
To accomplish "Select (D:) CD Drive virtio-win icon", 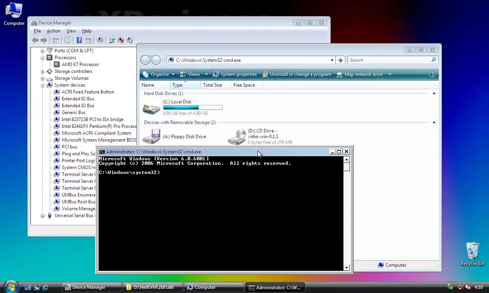I will (237, 137).
